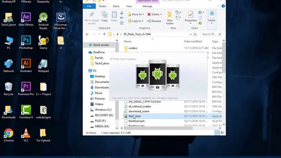Select the folder named d on the desktop

(x=61, y=43)
